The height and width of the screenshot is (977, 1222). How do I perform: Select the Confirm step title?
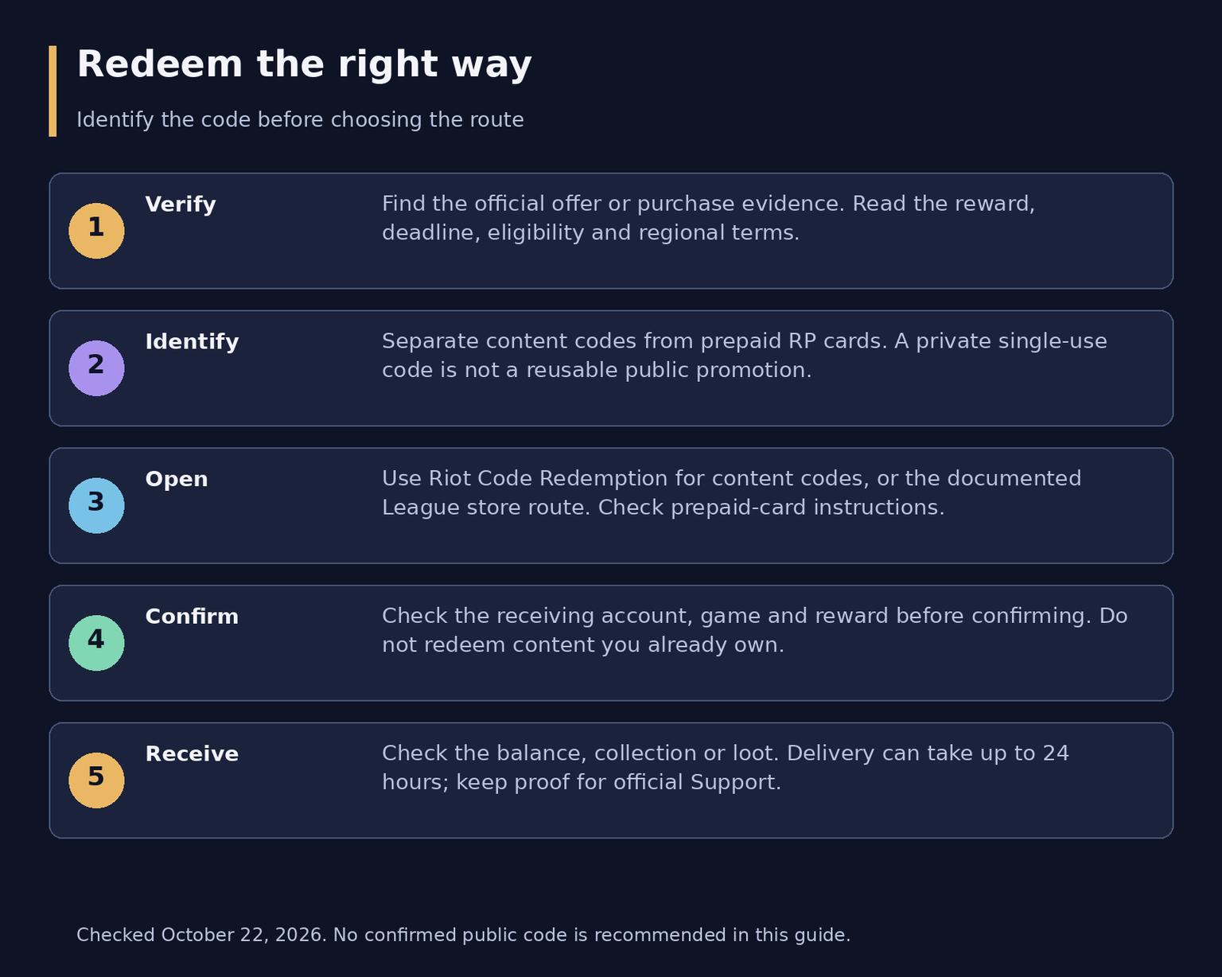(x=192, y=617)
